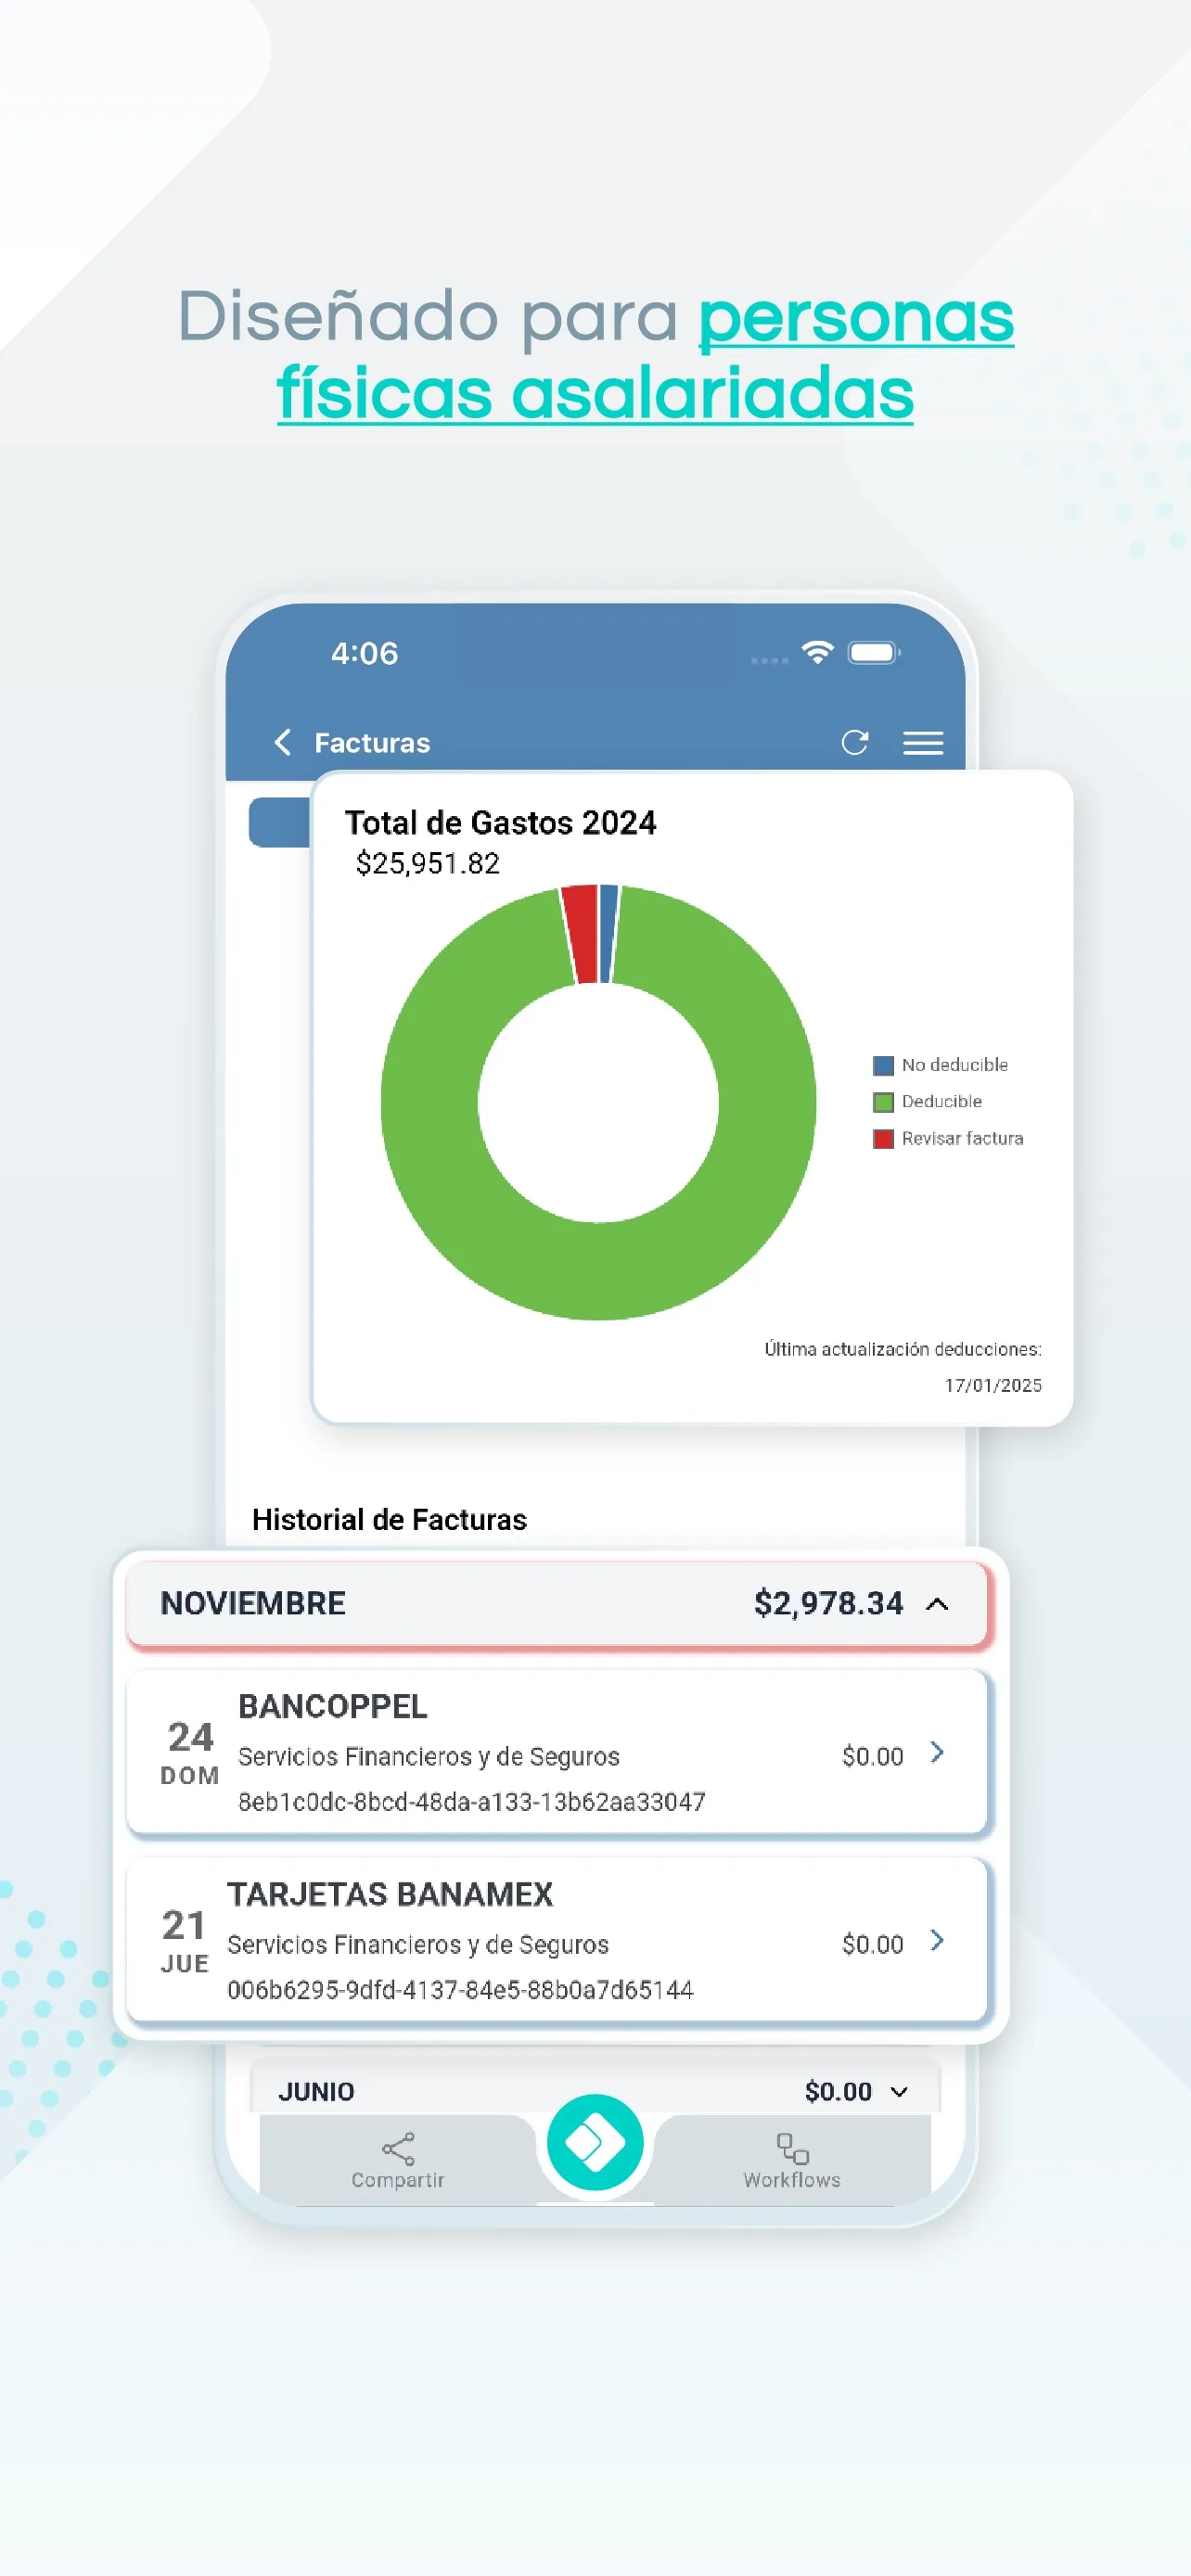Tap the JUNIO month label
The image size is (1191, 2576).
click(x=316, y=2091)
